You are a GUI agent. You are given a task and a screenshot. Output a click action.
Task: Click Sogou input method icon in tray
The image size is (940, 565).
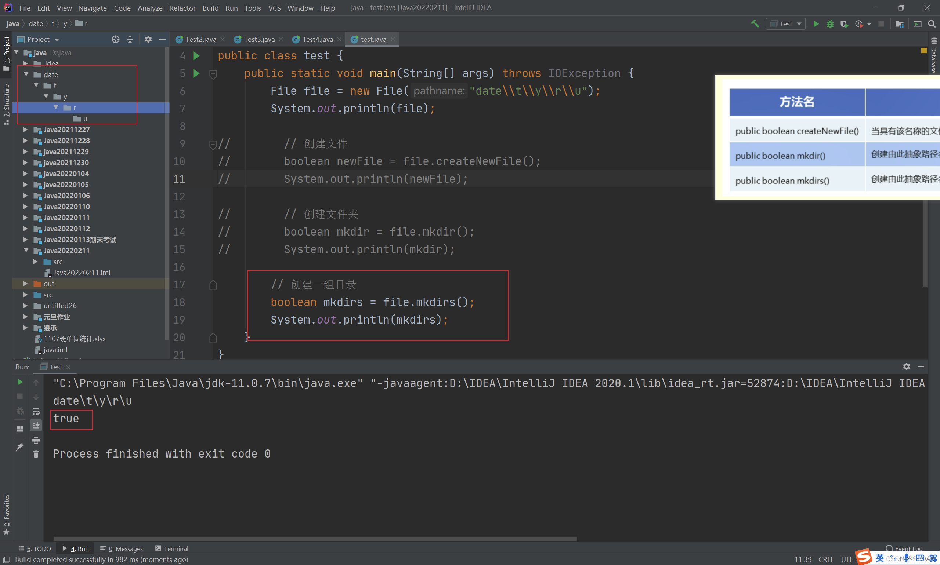coord(864,557)
